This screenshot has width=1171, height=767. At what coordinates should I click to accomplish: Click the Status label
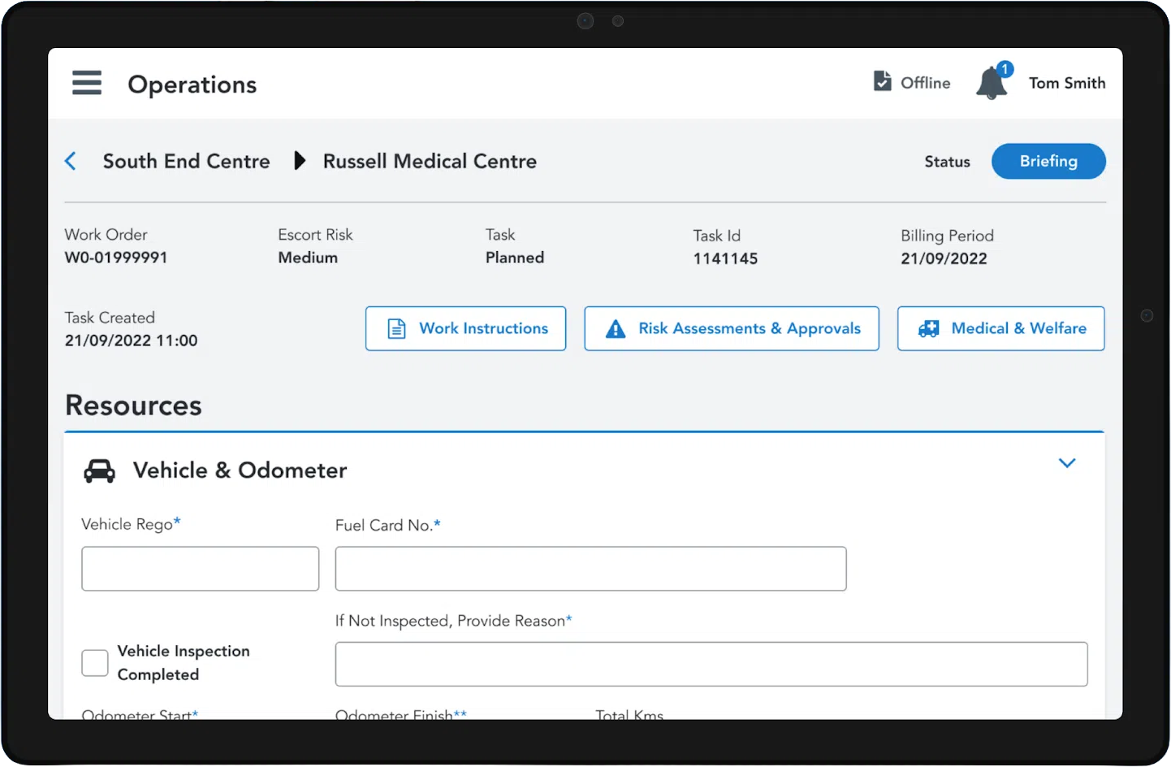click(947, 162)
